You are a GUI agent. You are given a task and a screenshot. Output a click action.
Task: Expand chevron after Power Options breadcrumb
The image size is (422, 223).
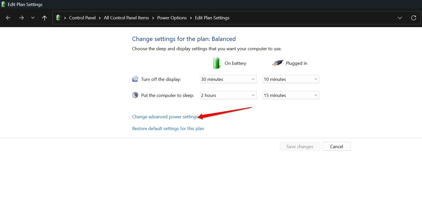pos(191,18)
